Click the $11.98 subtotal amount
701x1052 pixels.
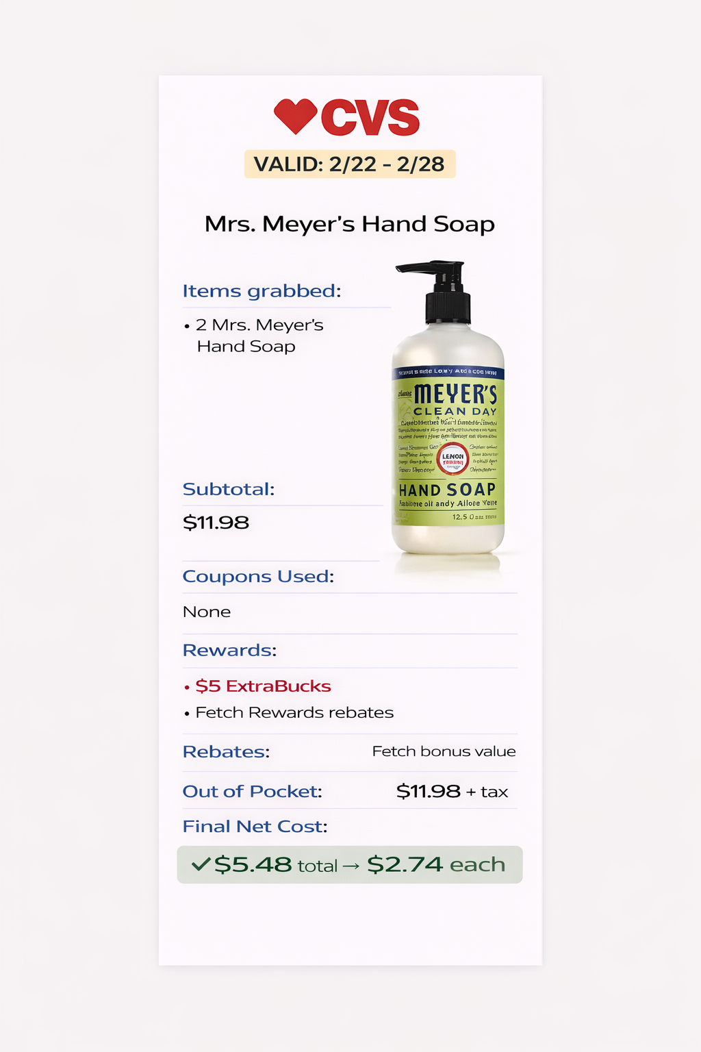(x=216, y=523)
